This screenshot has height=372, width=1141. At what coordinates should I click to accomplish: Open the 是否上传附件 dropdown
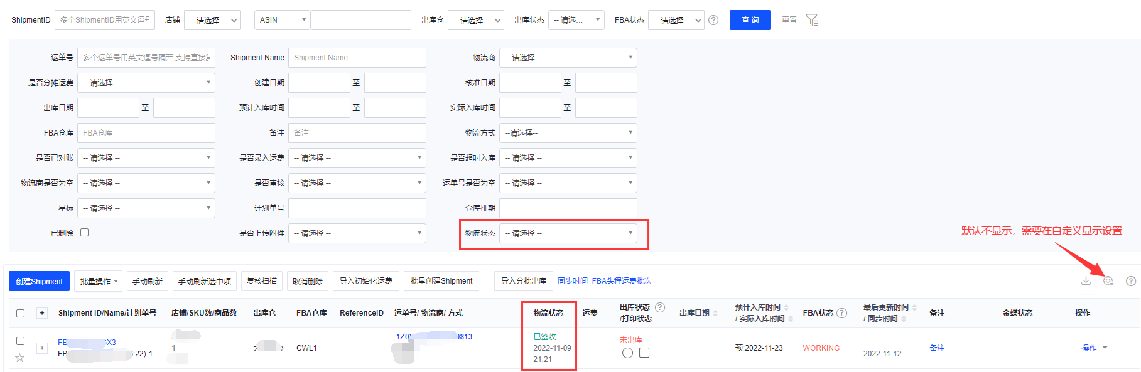357,233
